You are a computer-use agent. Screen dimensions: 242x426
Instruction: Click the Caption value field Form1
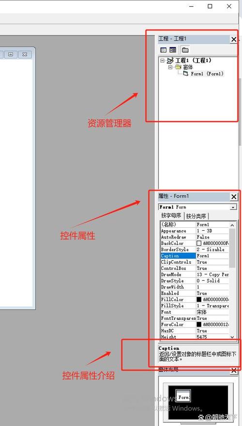point(212,256)
